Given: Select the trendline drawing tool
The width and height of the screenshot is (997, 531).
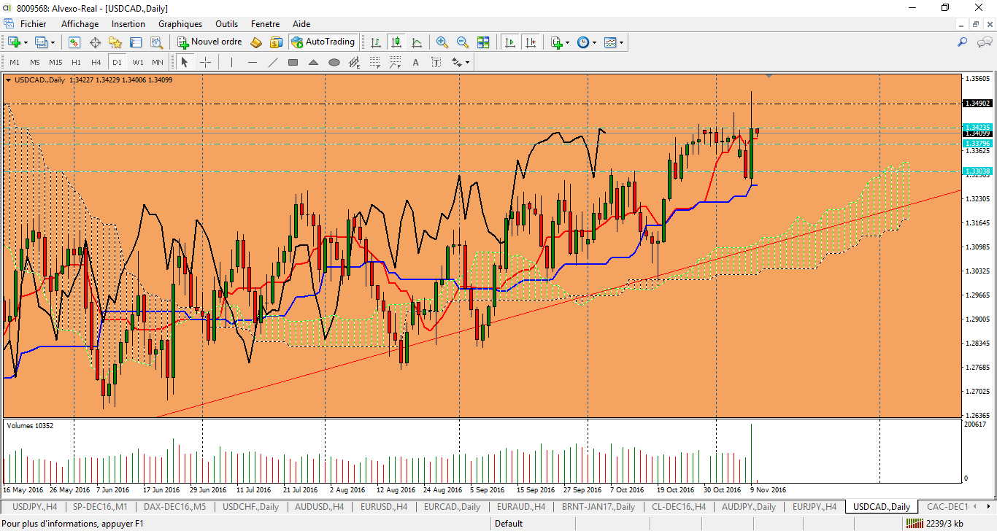Looking at the screenshot, I should 273,62.
